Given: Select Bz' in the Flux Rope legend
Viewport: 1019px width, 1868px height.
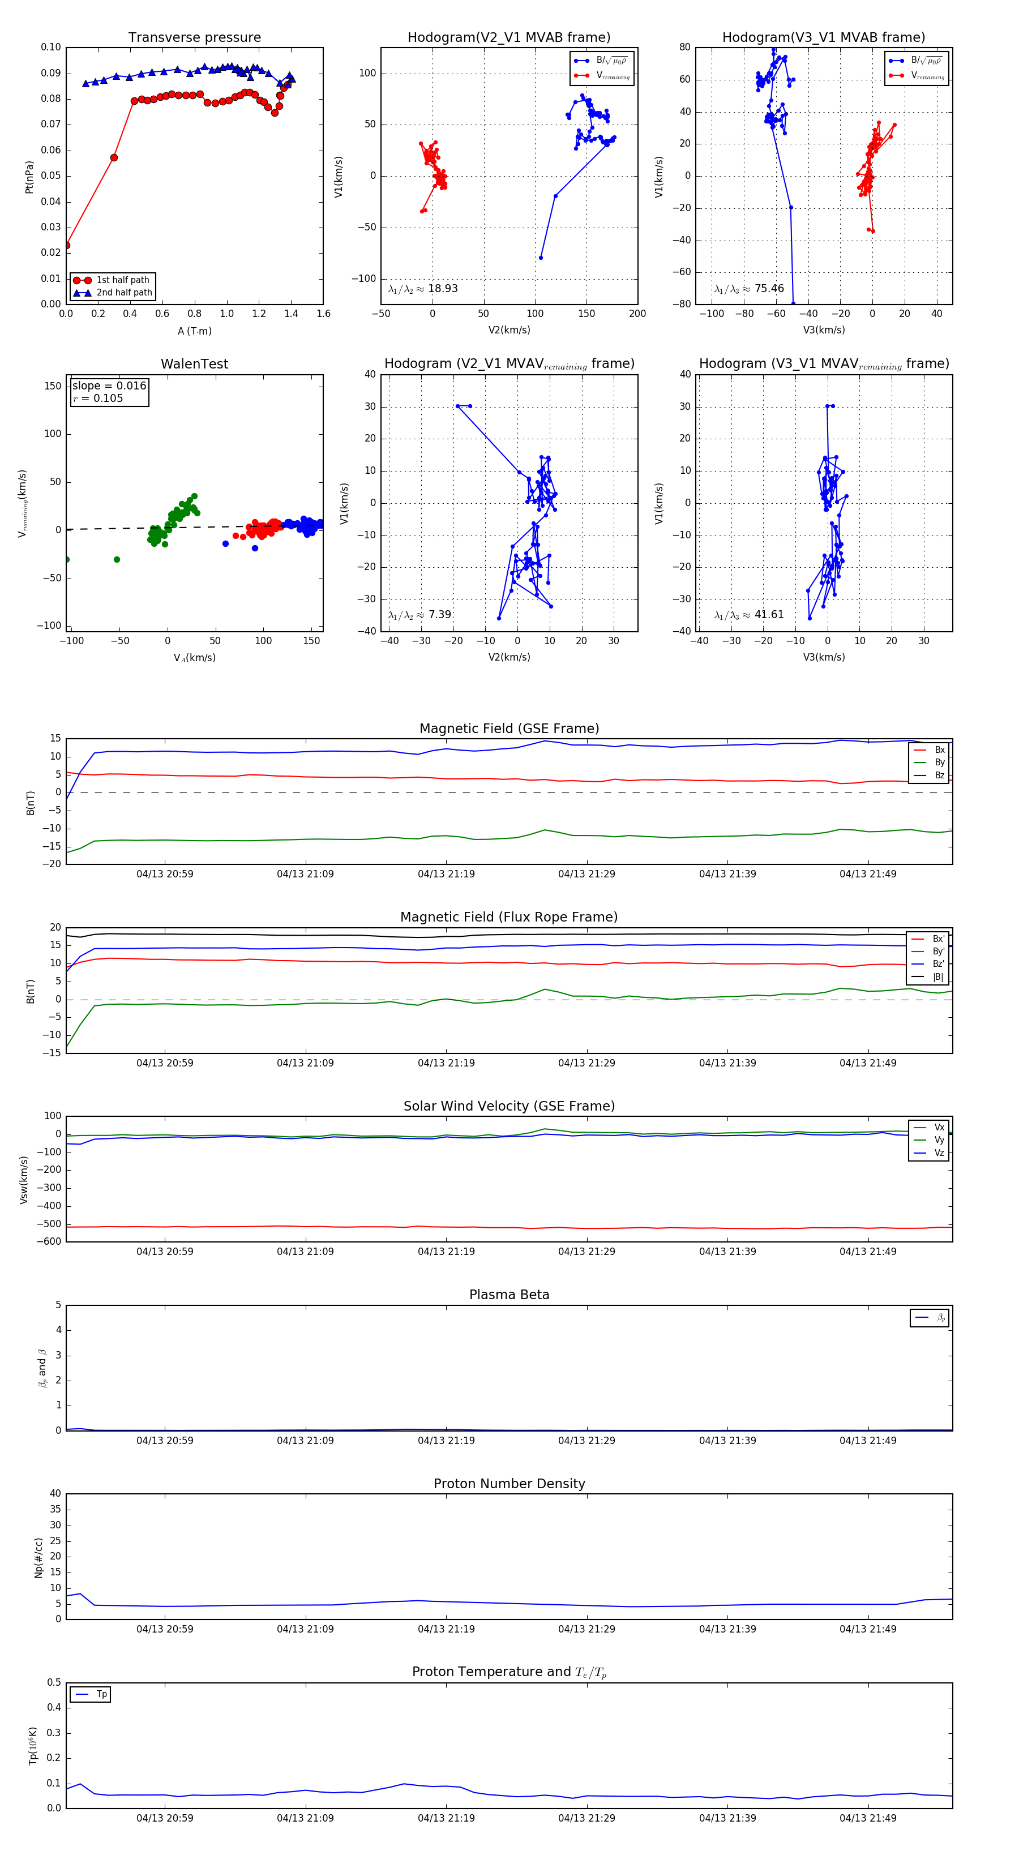Looking at the screenshot, I should pos(928,964).
